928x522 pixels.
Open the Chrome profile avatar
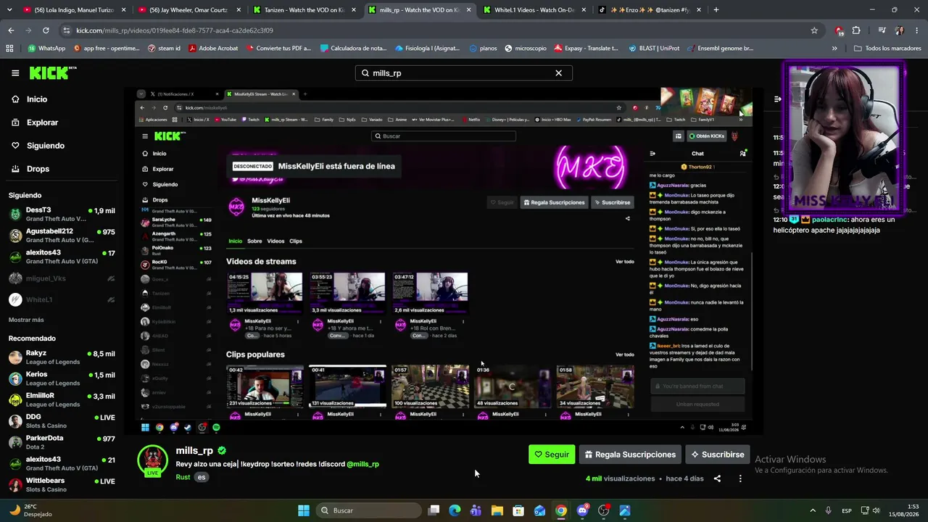coord(900,30)
